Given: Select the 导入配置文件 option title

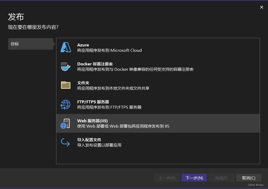Looking at the screenshot, I should coord(89,140).
